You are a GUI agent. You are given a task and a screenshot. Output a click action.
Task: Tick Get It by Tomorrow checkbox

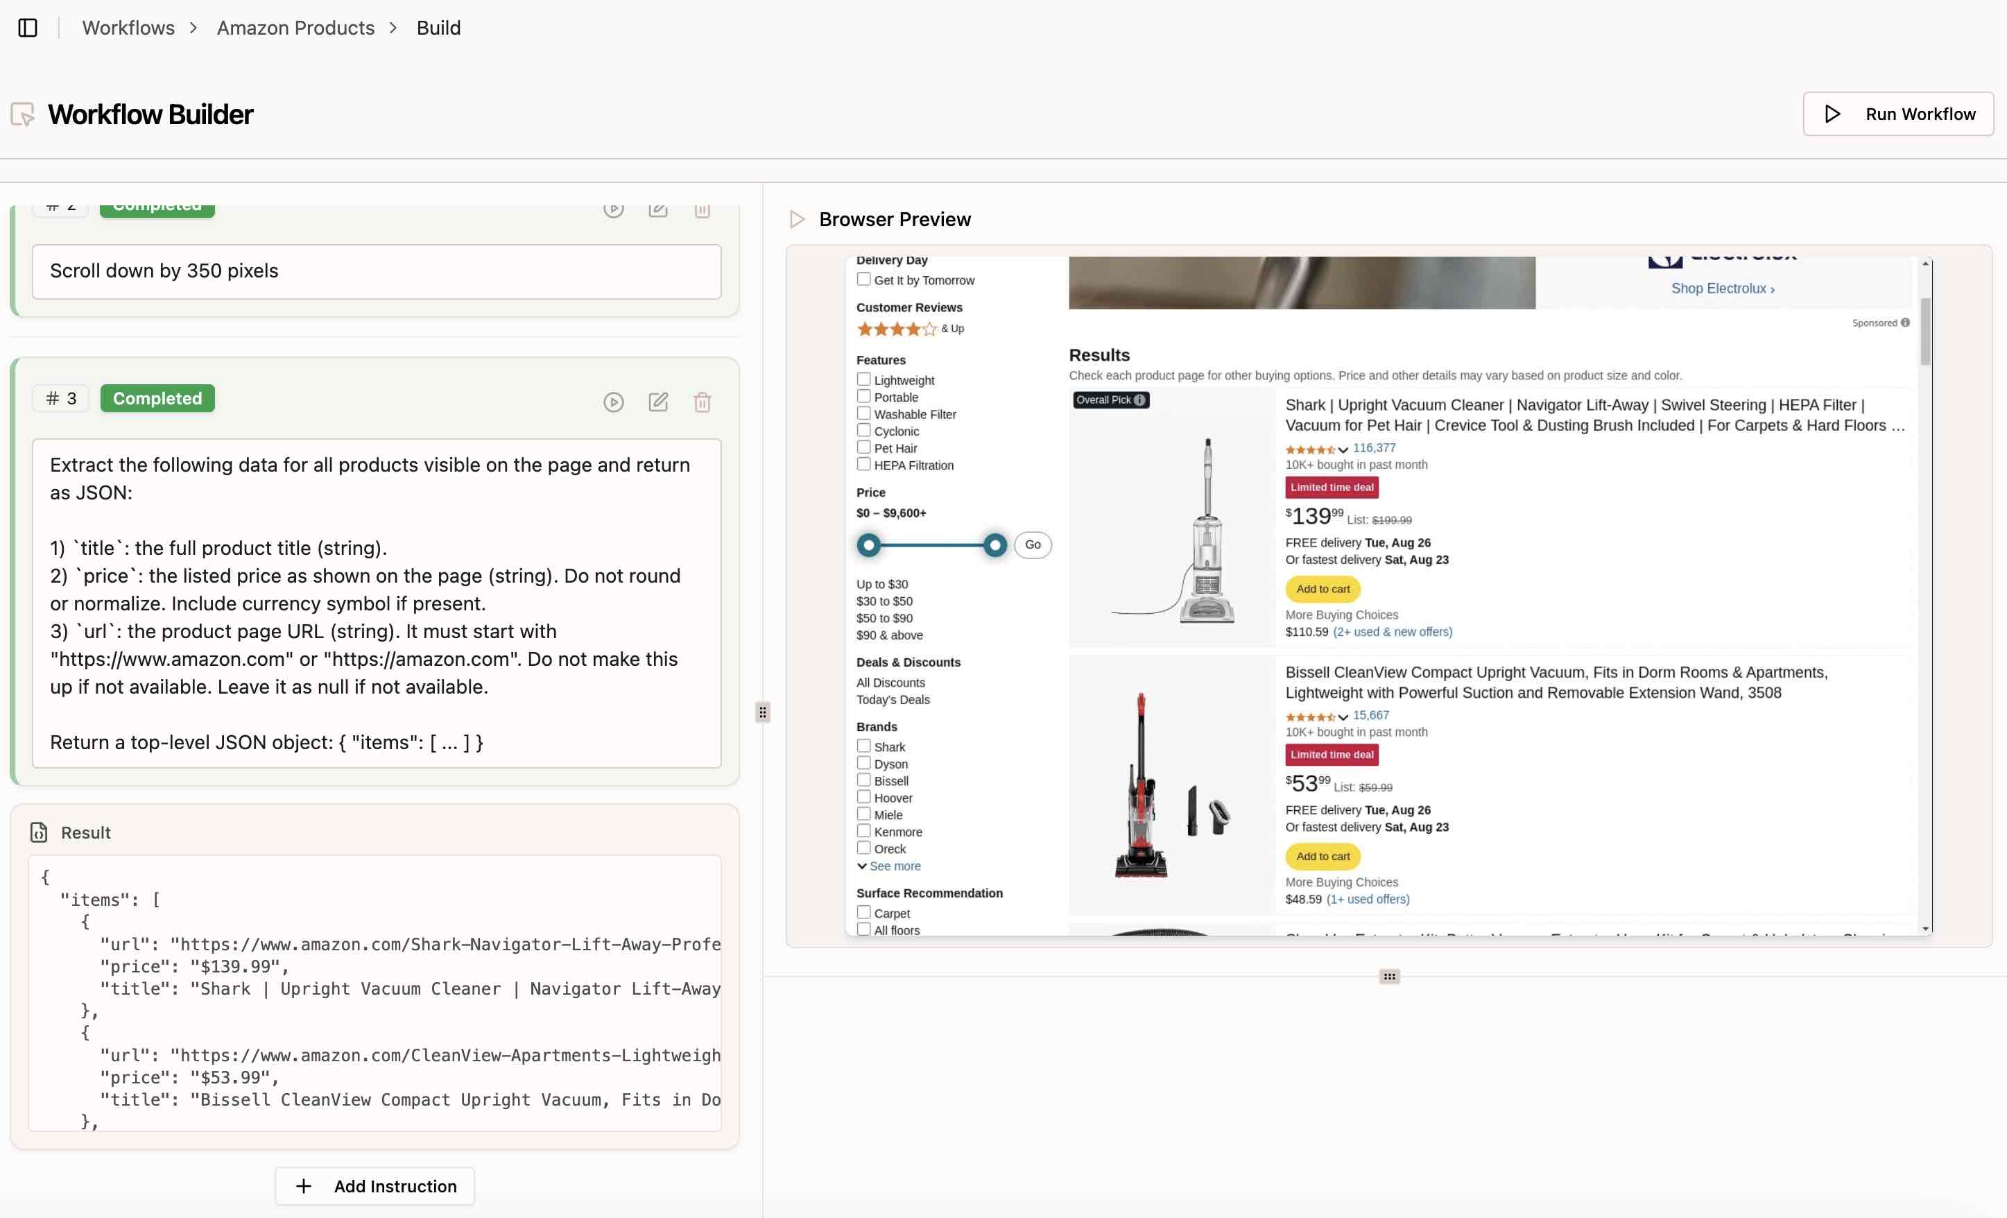click(863, 280)
